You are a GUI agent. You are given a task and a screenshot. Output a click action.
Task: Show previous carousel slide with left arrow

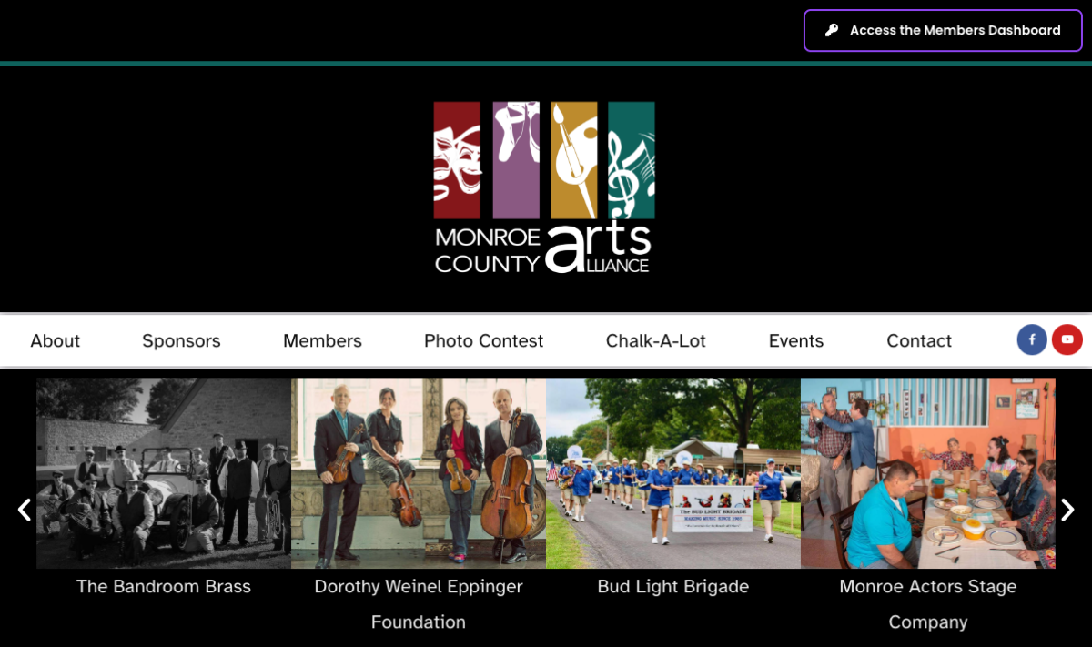pyautogui.click(x=25, y=510)
